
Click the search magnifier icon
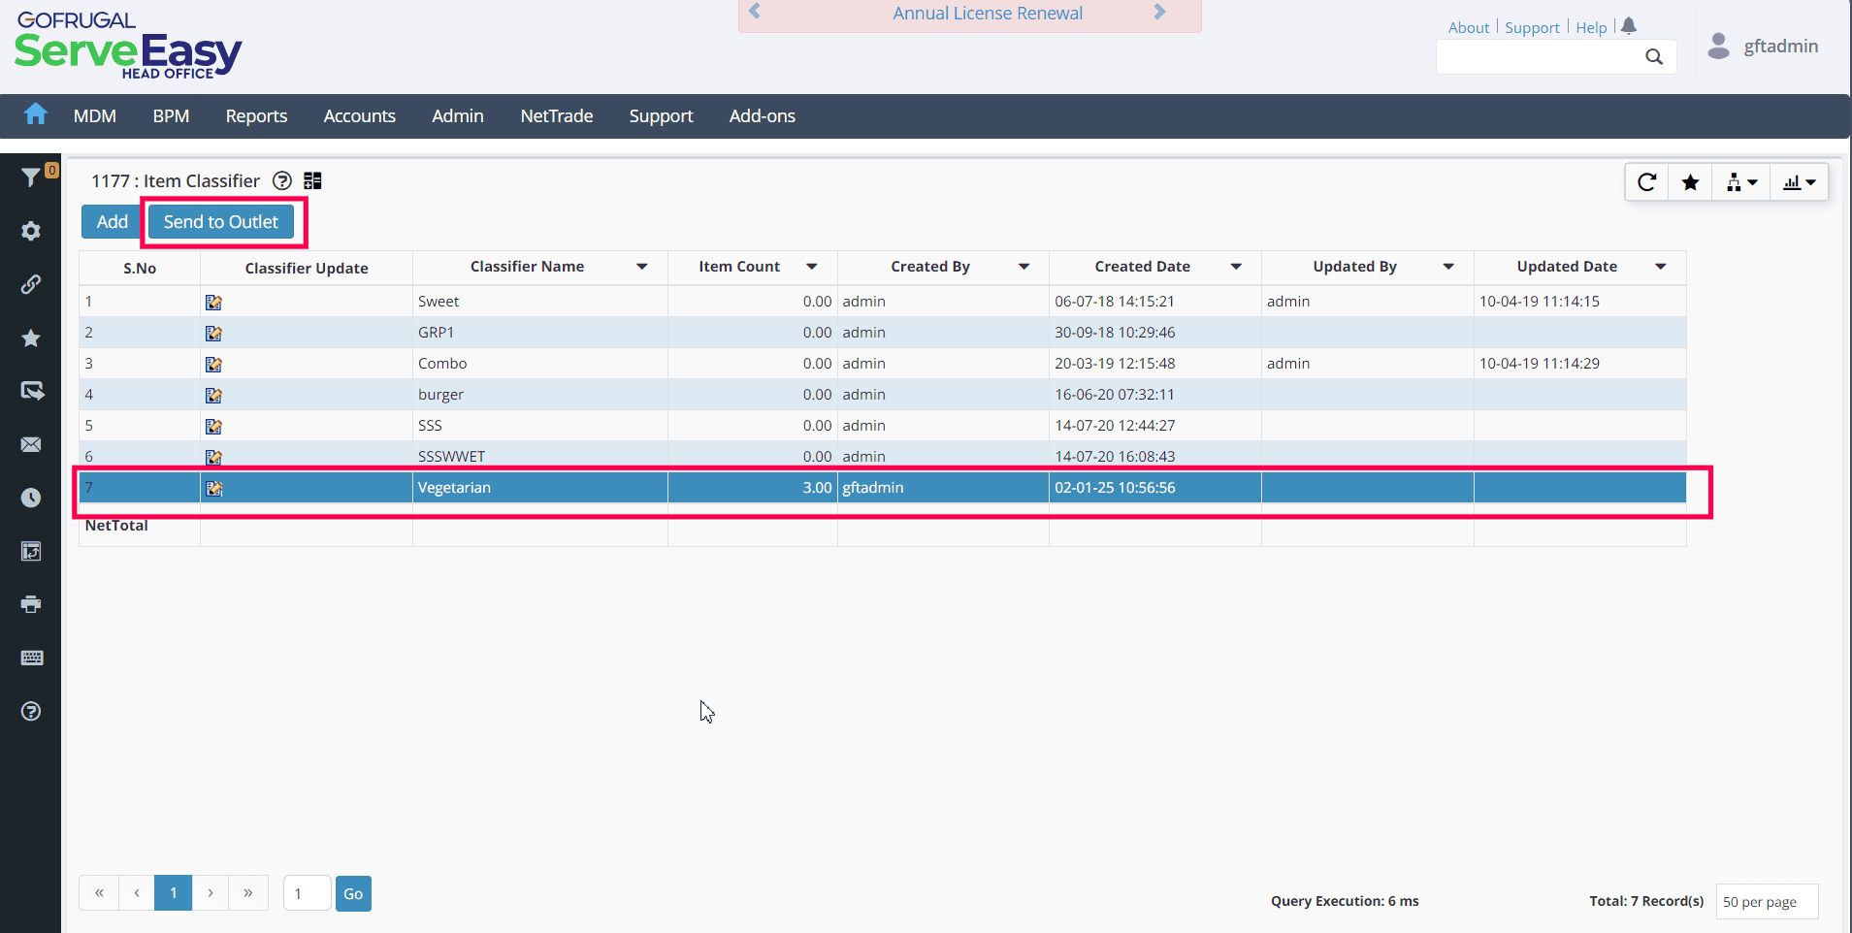pyautogui.click(x=1654, y=57)
